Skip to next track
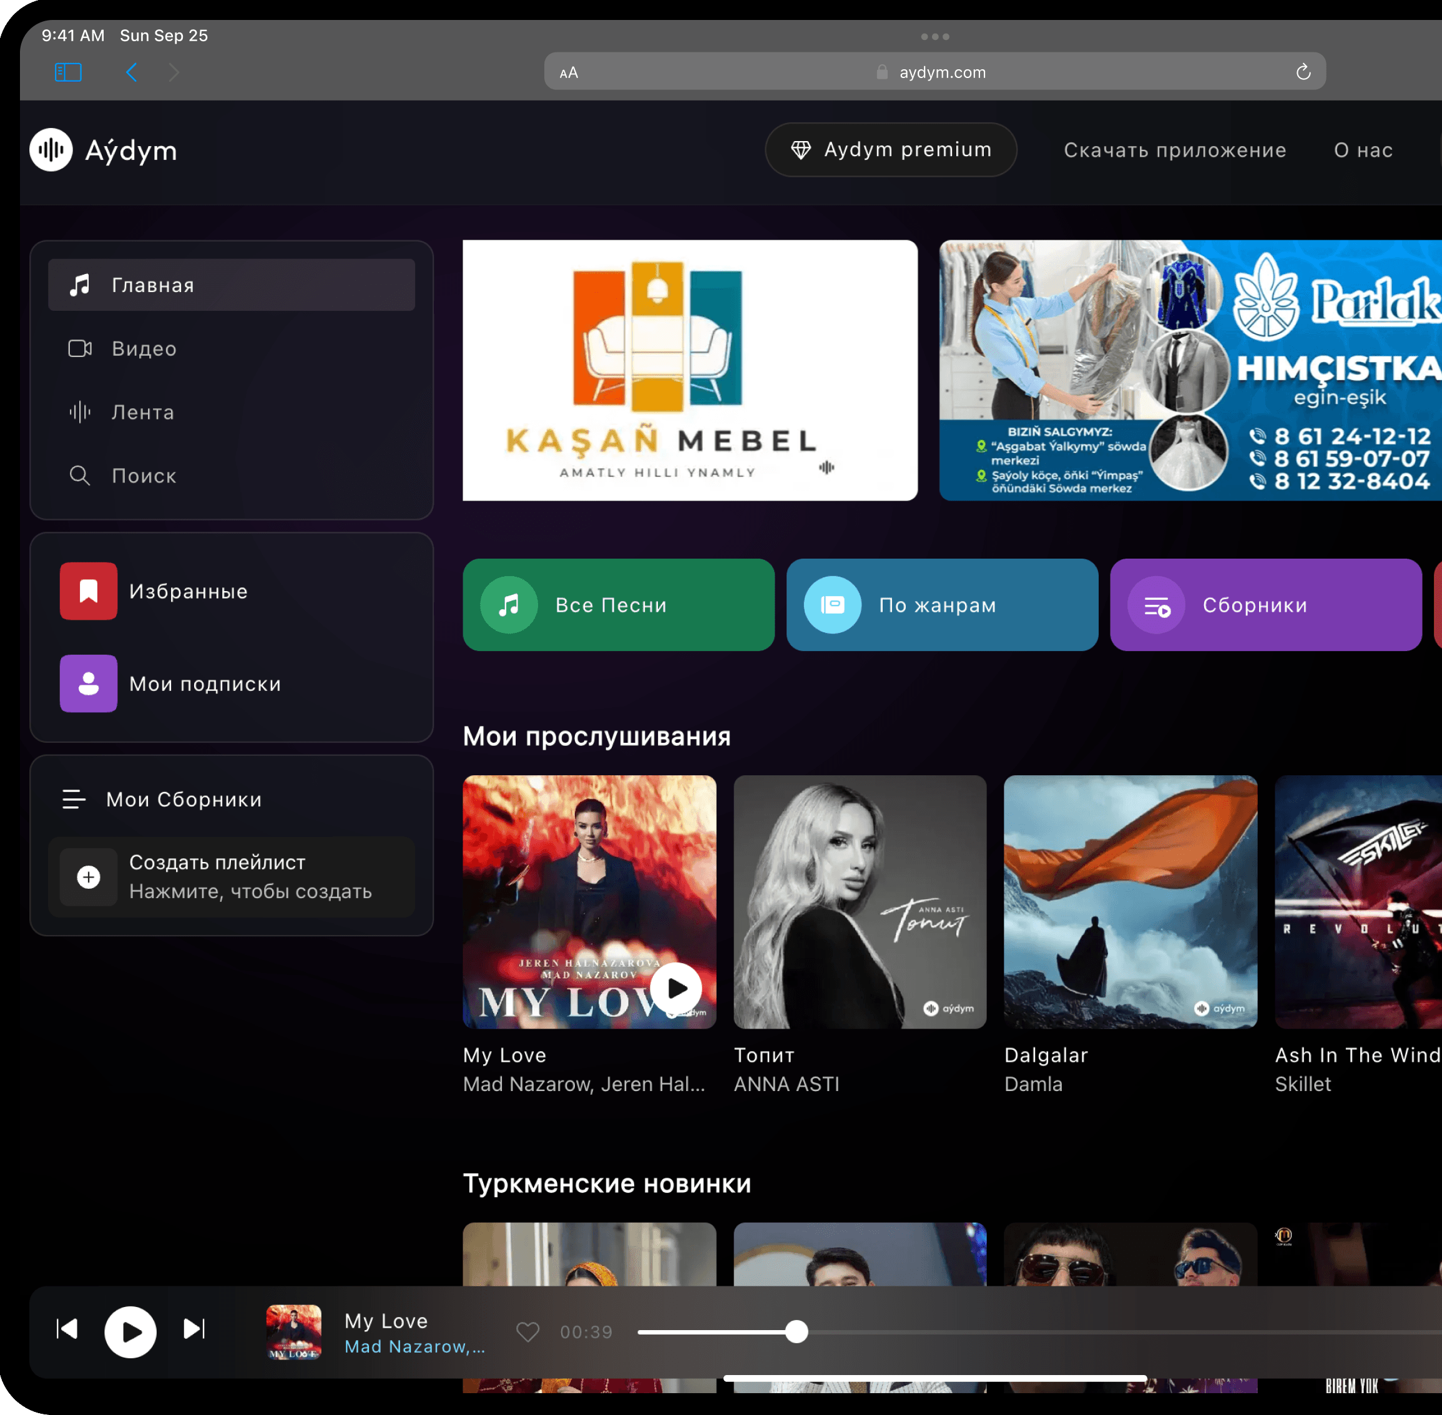1442x1415 pixels. (194, 1329)
